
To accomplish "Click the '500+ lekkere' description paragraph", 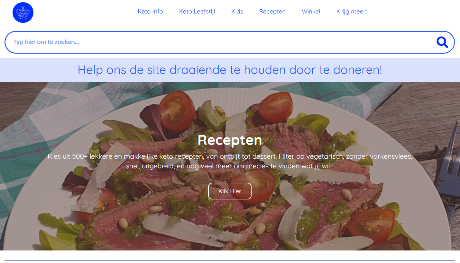I will (x=230, y=162).
